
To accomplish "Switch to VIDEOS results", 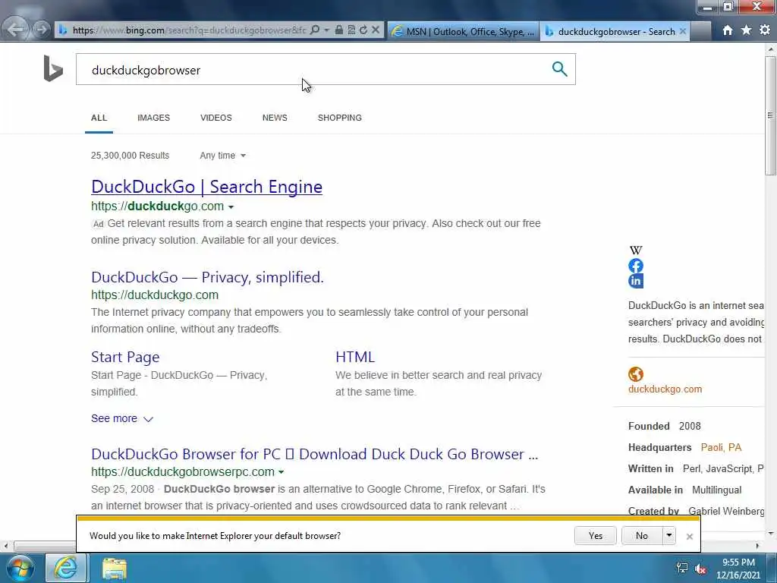I will coord(216,118).
